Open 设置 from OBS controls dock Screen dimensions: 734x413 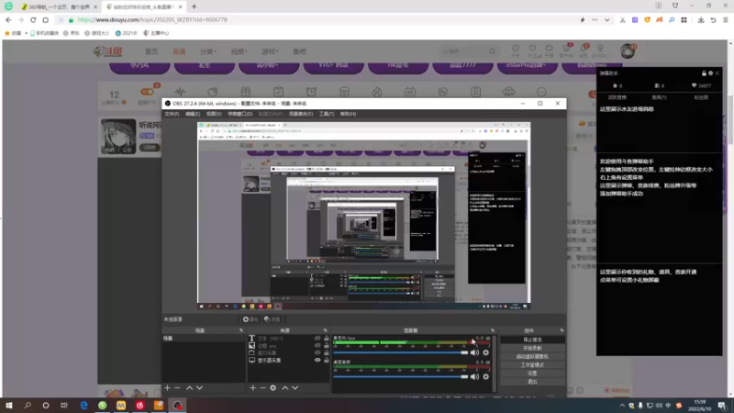click(x=532, y=374)
